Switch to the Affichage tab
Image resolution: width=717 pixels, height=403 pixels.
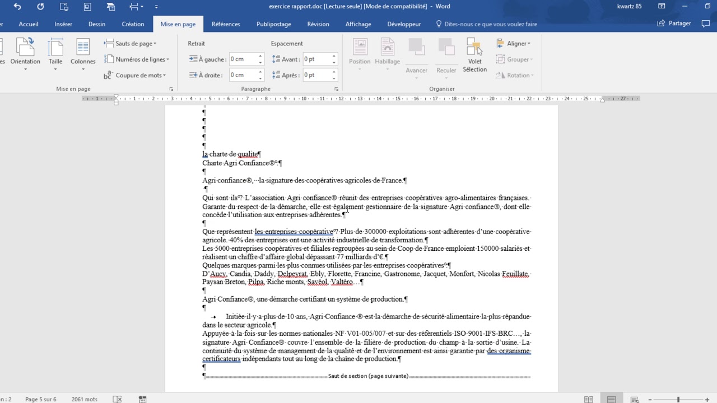tap(358, 24)
